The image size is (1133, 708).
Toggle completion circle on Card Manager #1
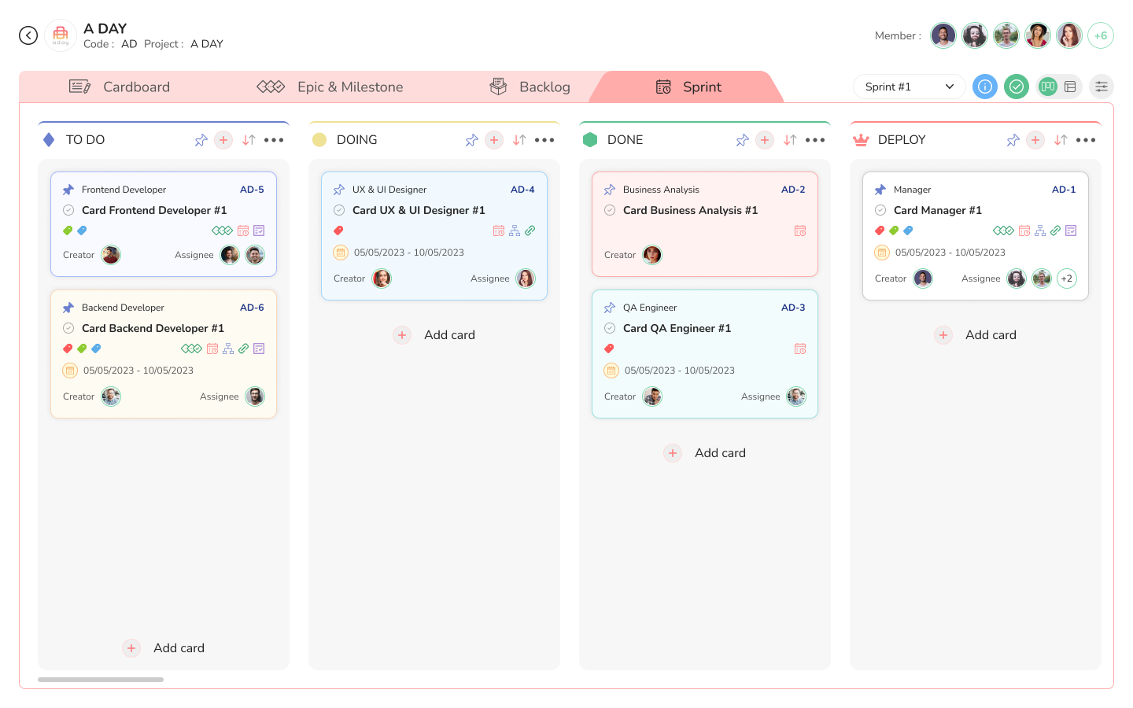pyautogui.click(x=880, y=210)
